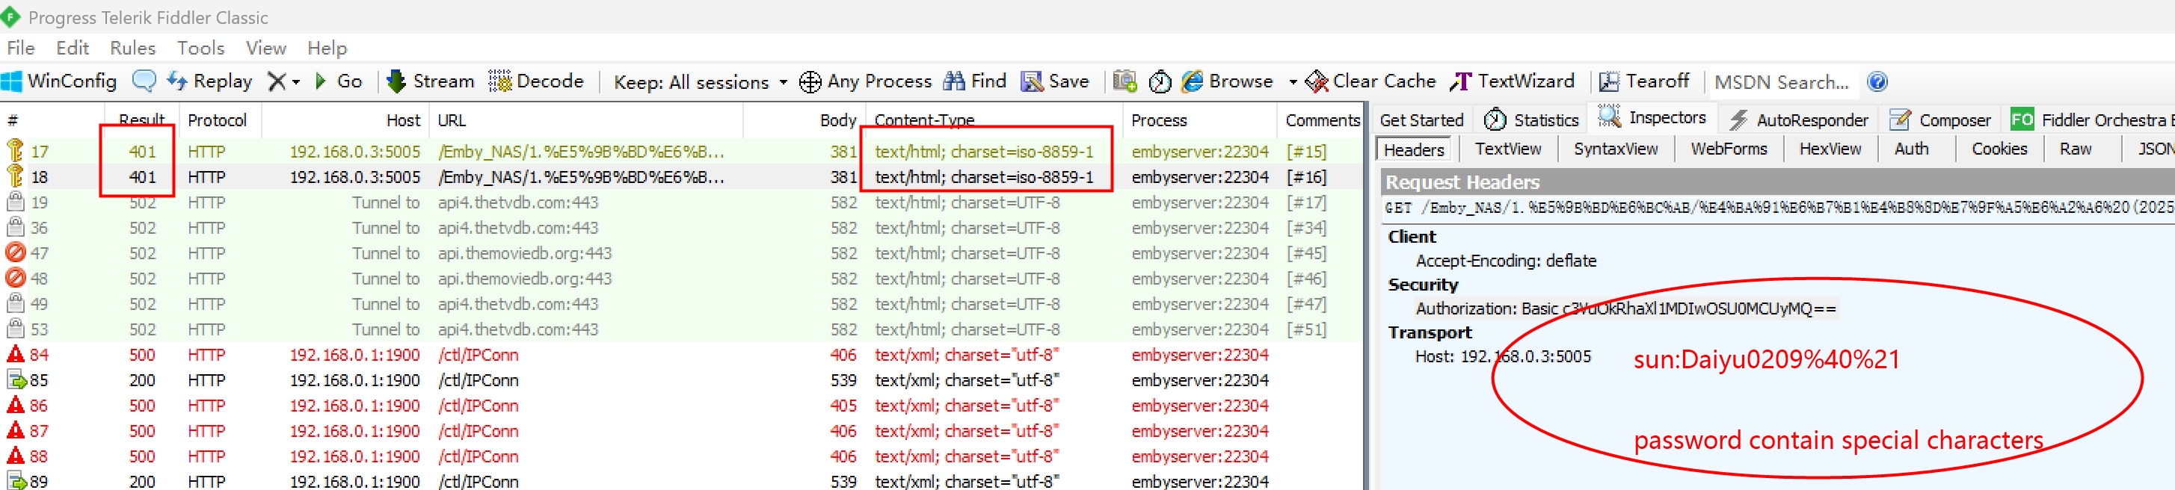Click the Authorization: Basic header line
This screenshot has height=490, width=2175.
(x=1625, y=308)
